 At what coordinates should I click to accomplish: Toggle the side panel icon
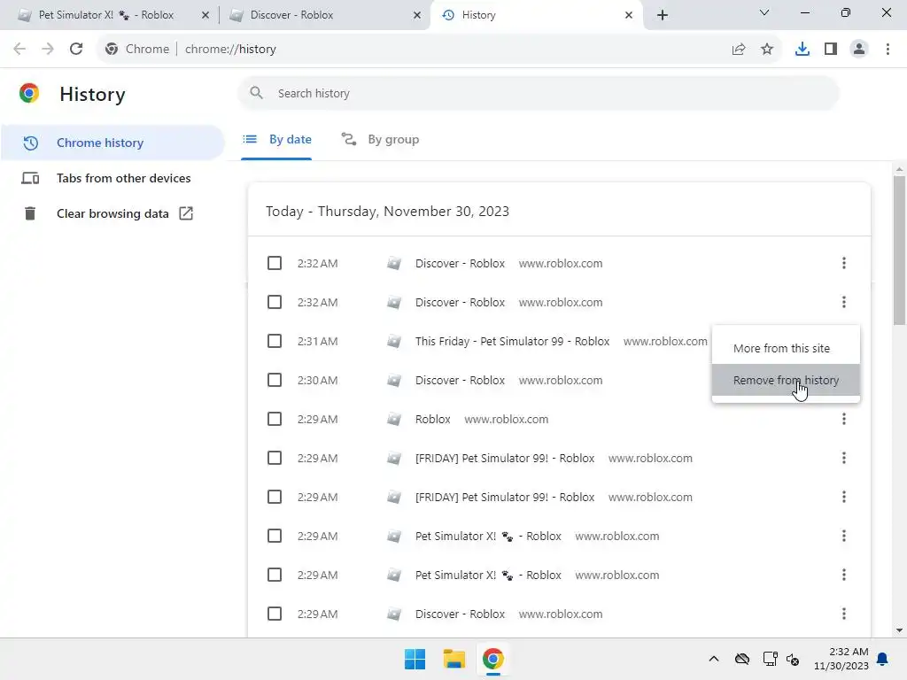point(831,50)
